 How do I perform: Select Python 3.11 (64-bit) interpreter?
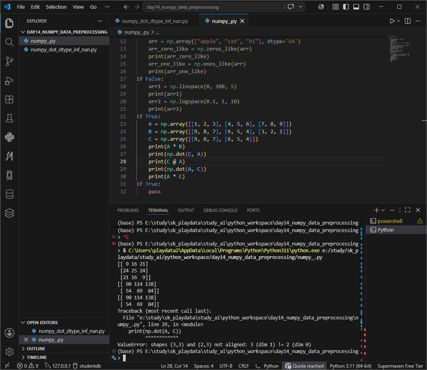350,366
